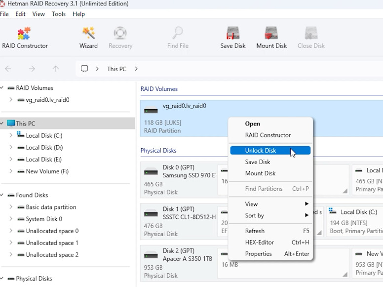The width and height of the screenshot is (383, 287).
Task: Choose Properties in context menu
Action: point(270,254)
